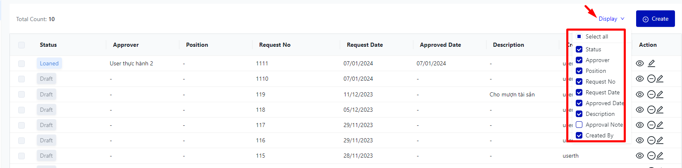This screenshot has height=168, width=682.
Task: Edit draft request 119 with the pencil icon
Action: pyautogui.click(x=660, y=94)
